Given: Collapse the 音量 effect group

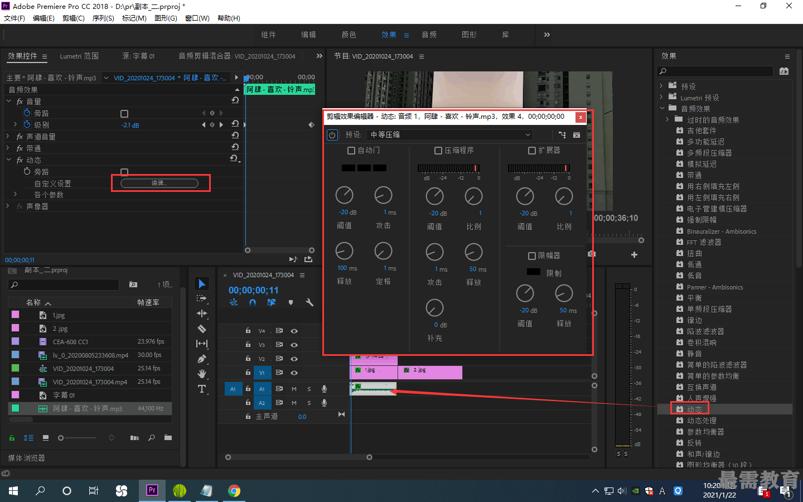Looking at the screenshot, I should [x=9, y=102].
